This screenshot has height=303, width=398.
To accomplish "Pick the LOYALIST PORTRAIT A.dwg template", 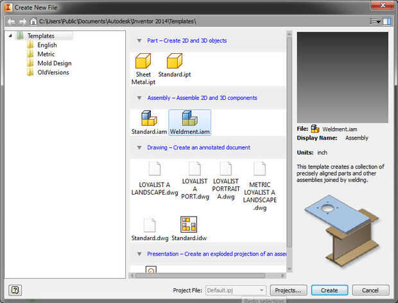I will (226, 181).
